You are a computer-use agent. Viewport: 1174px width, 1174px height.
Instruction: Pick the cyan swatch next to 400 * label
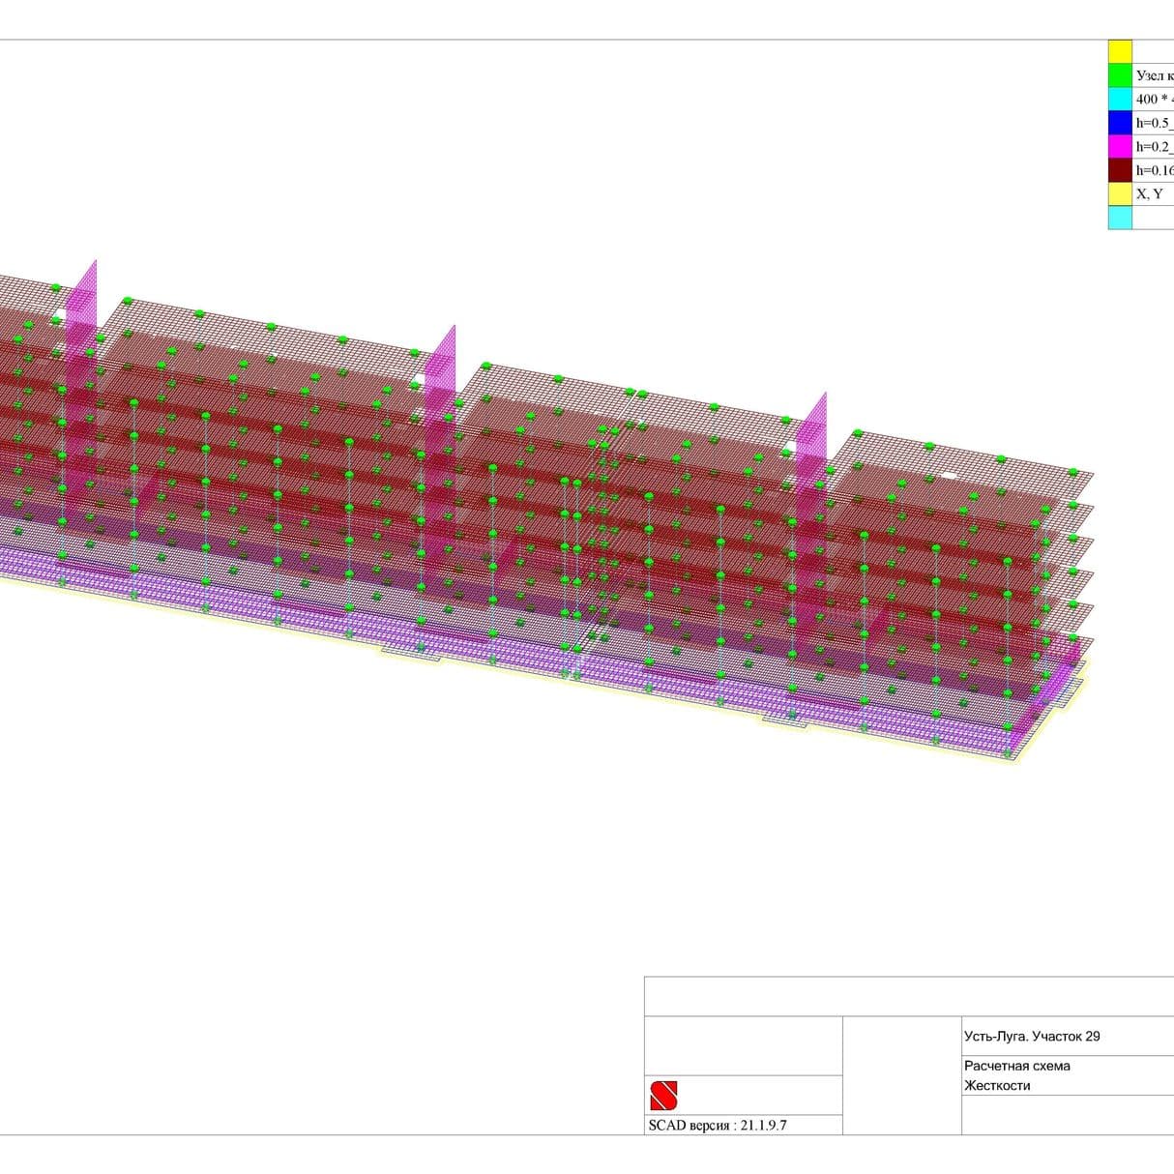pyautogui.click(x=1120, y=99)
